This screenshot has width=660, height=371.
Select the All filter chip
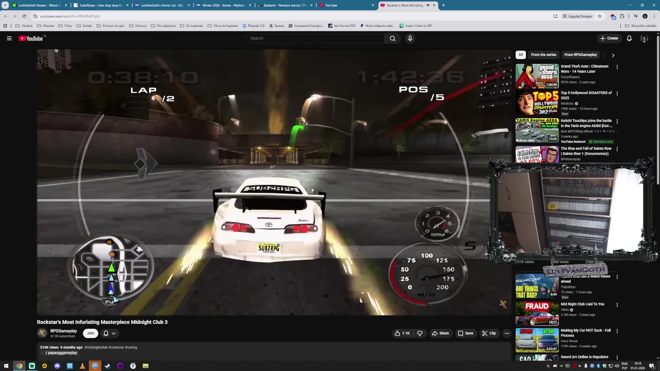(520, 55)
